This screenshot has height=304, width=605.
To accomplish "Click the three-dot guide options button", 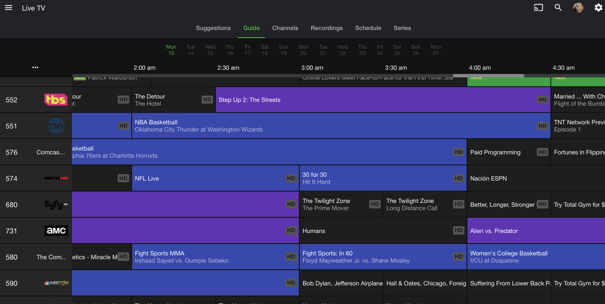I will pos(35,67).
